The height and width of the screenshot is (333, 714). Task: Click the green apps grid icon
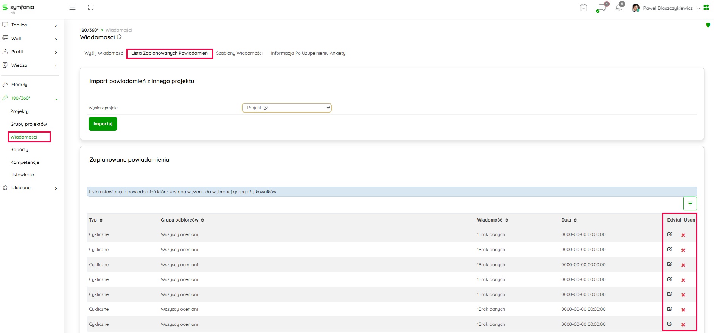[x=706, y=8]
